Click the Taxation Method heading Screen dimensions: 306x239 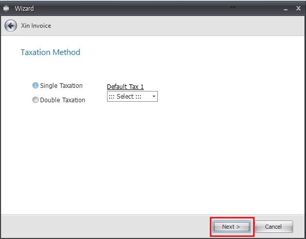50,52
